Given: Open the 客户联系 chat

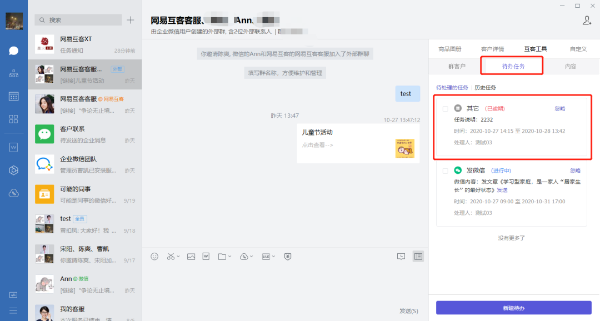Looking at the screenshot, I should (x=85, y=134).
